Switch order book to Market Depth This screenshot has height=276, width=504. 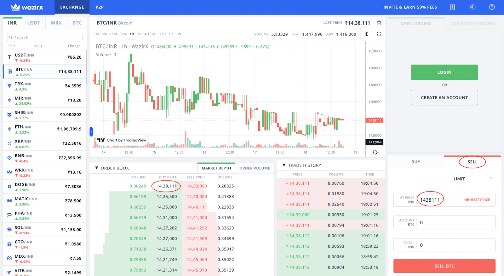click(x=216, y=168)
